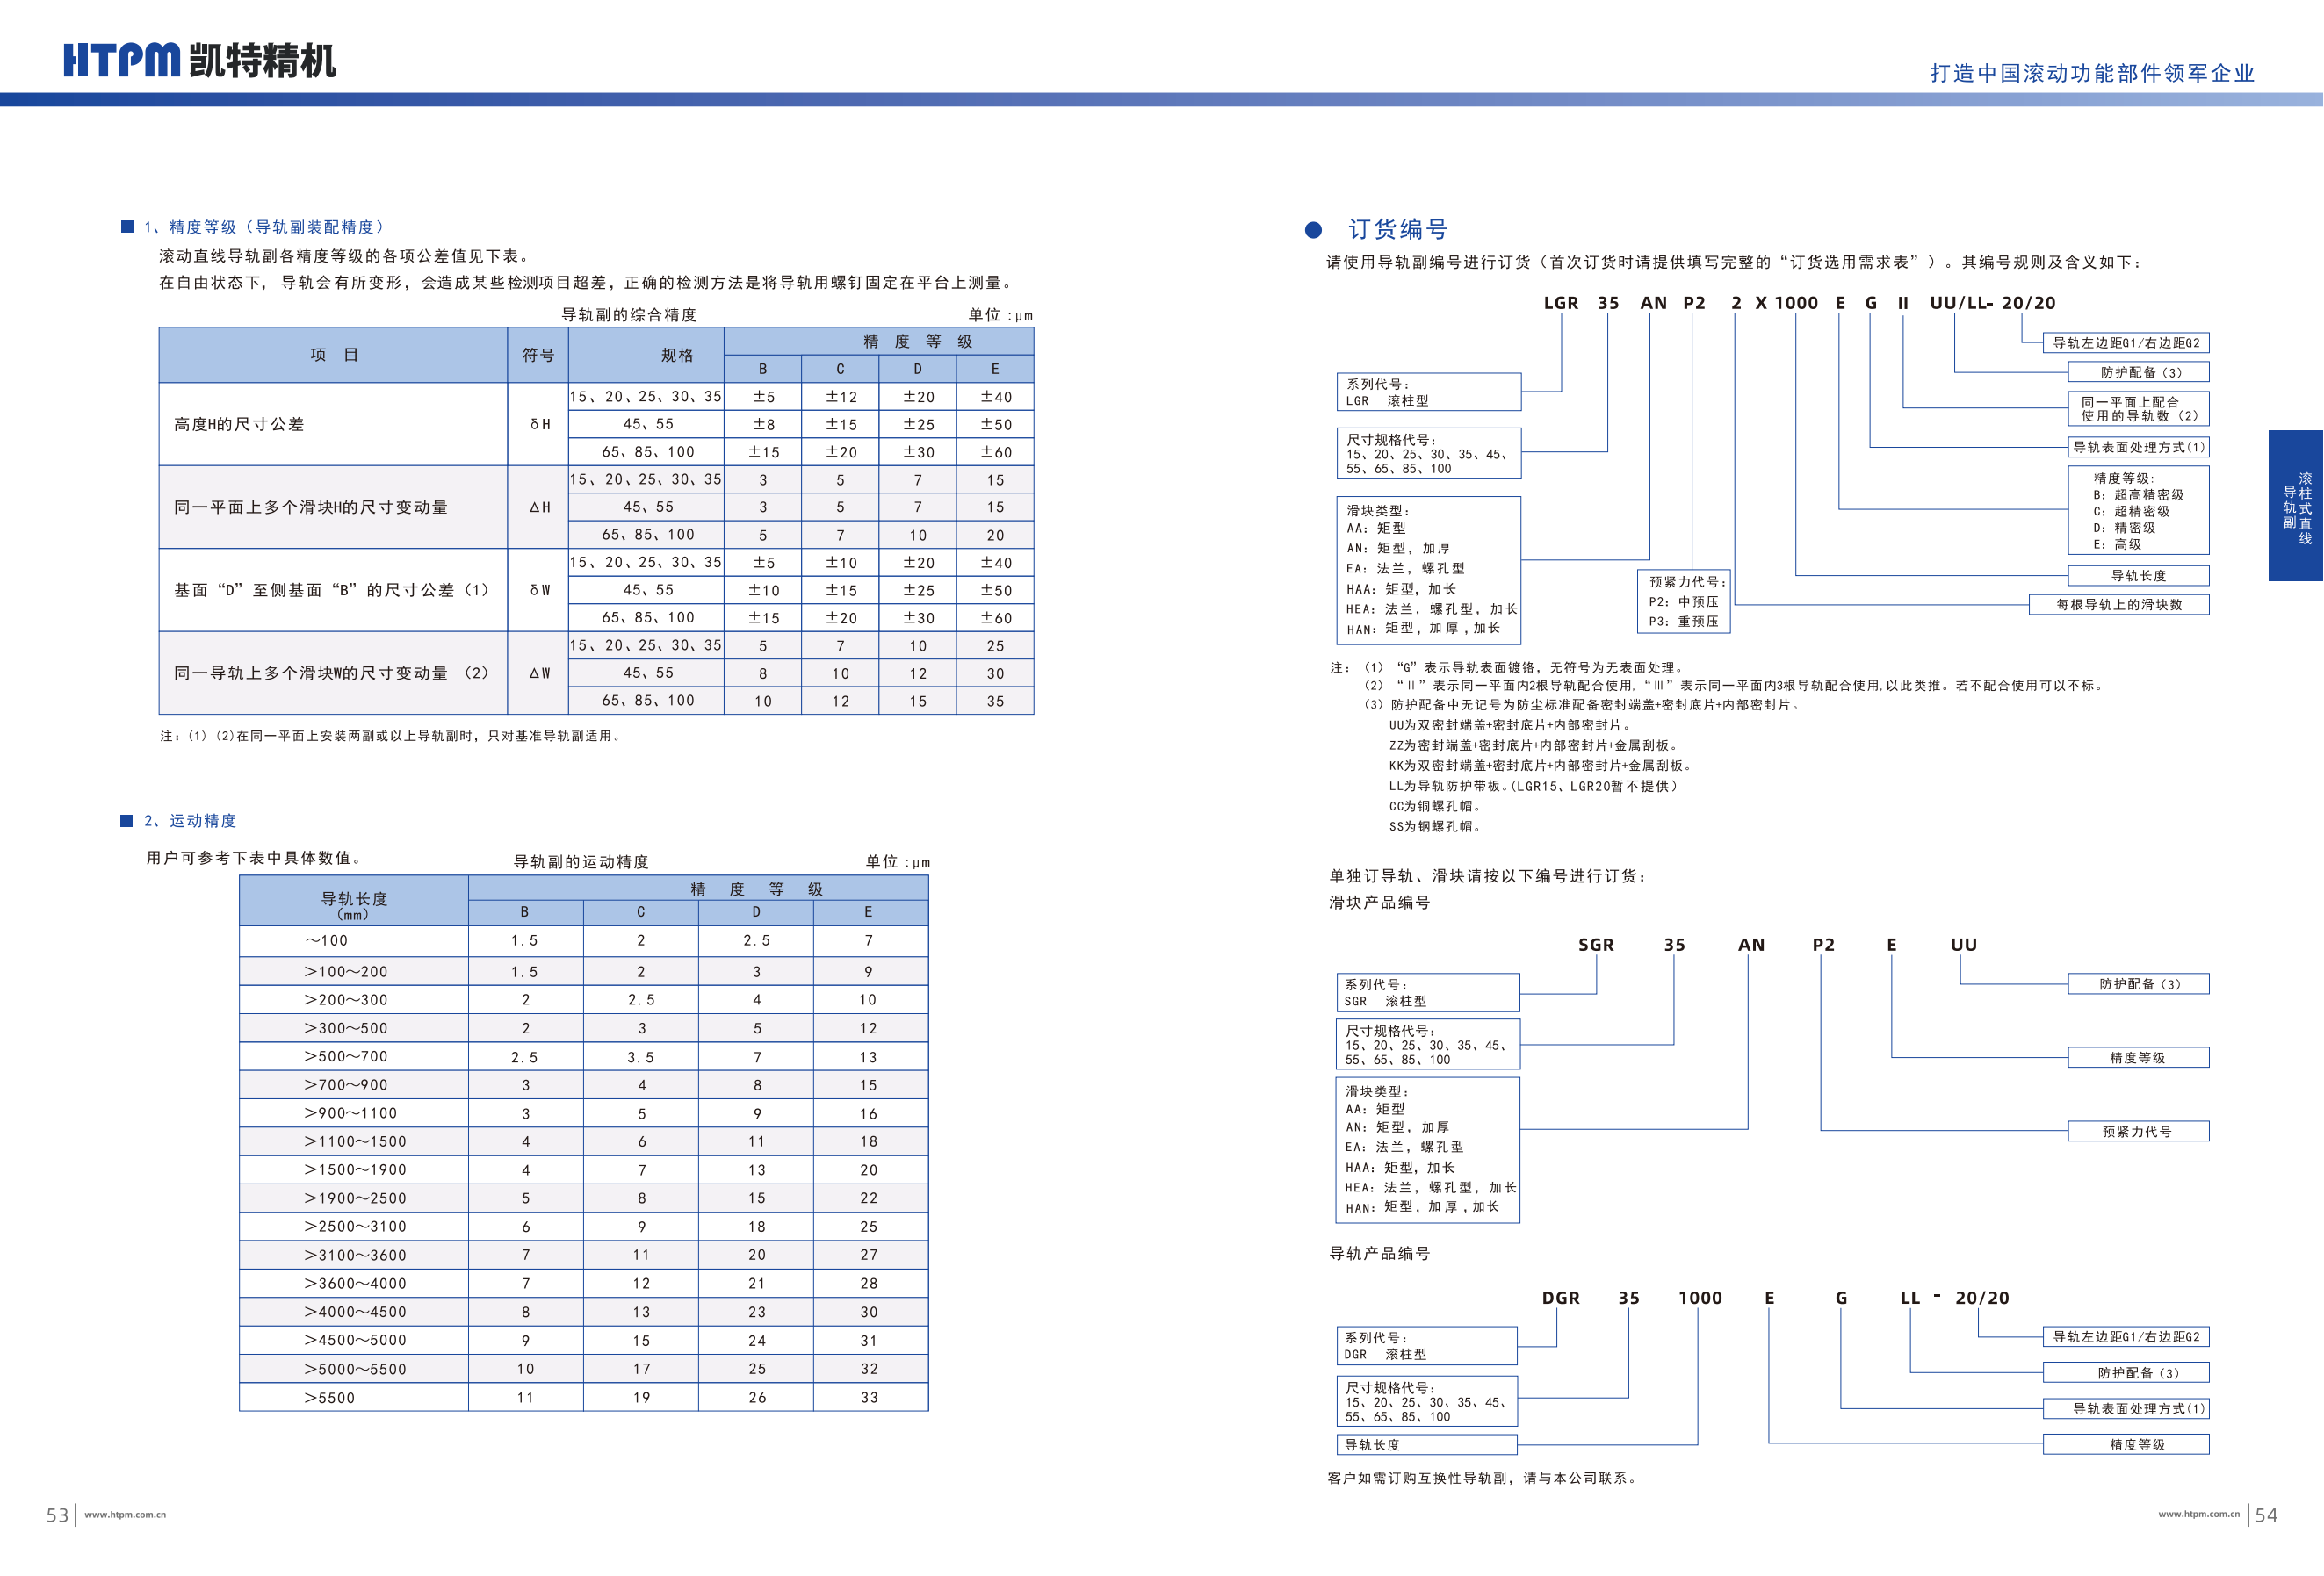Click slogan 打造中国滚动功能部件领军企业
Viewport: 2324px width, 1576px height.
coord(2092,73)
